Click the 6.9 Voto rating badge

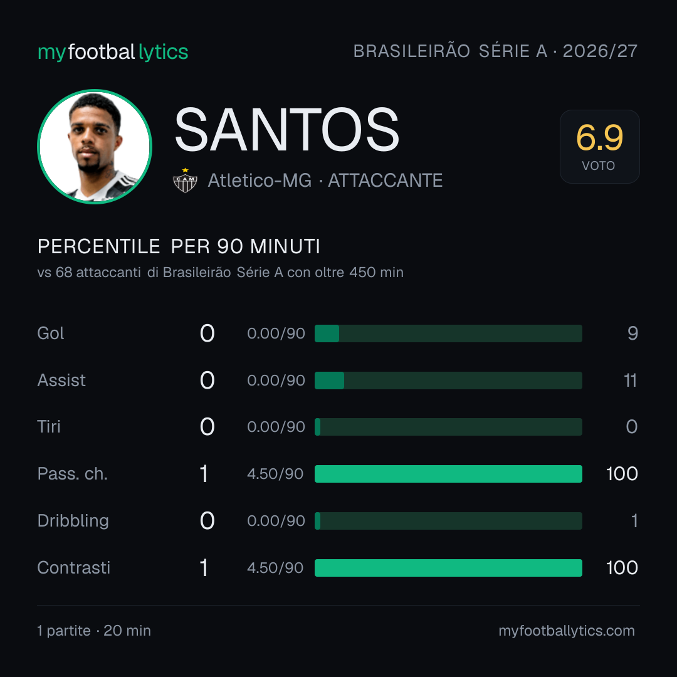pyautogui.click(x=599, y=146)
